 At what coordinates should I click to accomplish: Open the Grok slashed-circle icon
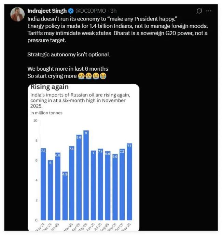pos(199,11)
